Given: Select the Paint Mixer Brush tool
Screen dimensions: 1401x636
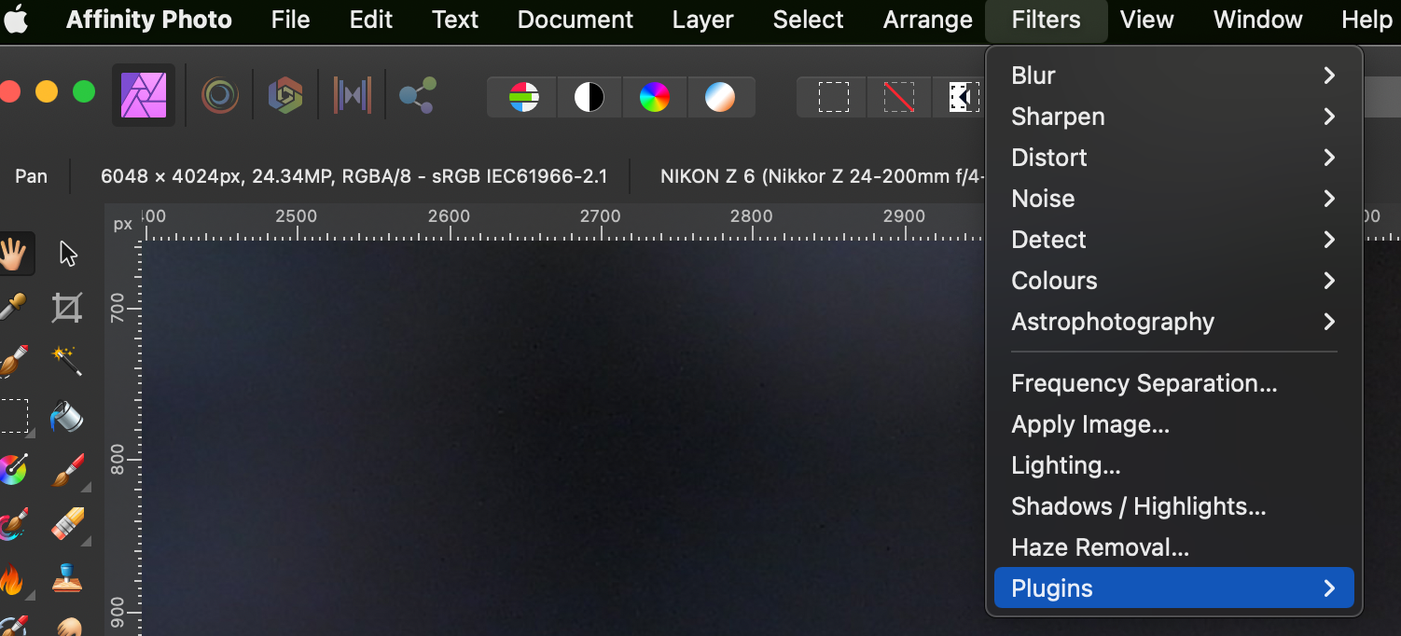Looking at the screenshot, I should [13, 524].
